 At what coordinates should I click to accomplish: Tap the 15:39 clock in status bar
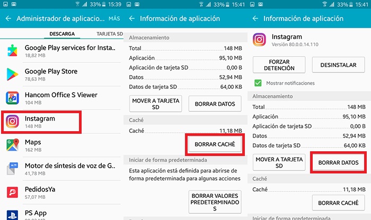(114, 4)
